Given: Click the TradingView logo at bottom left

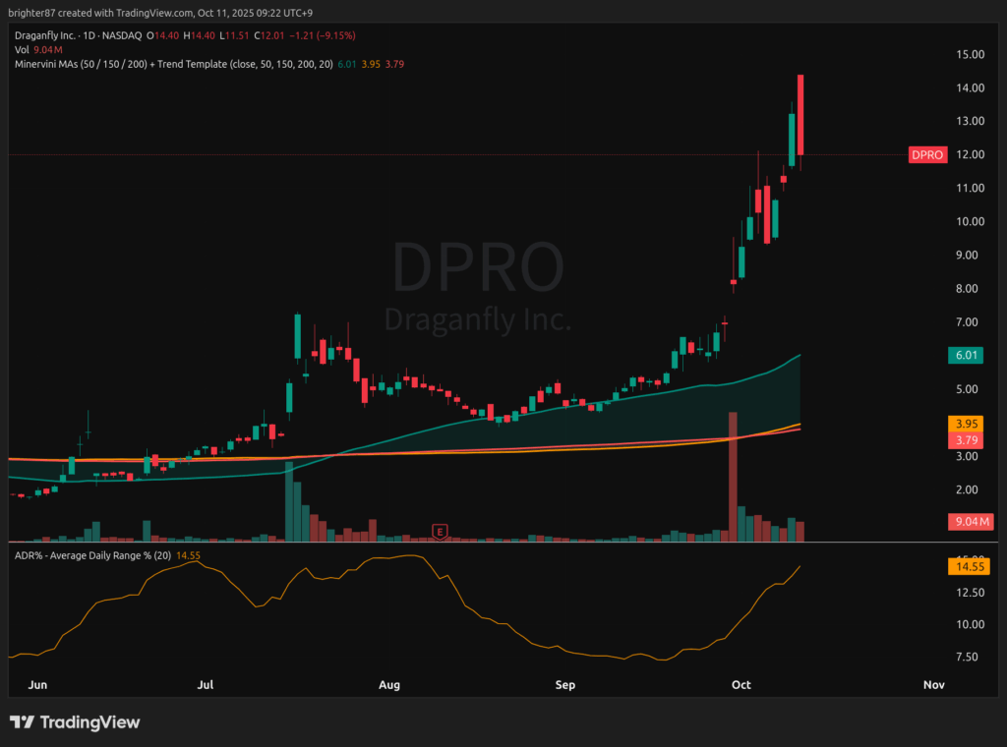Looking at the screenshot, I should pos(75,722).
